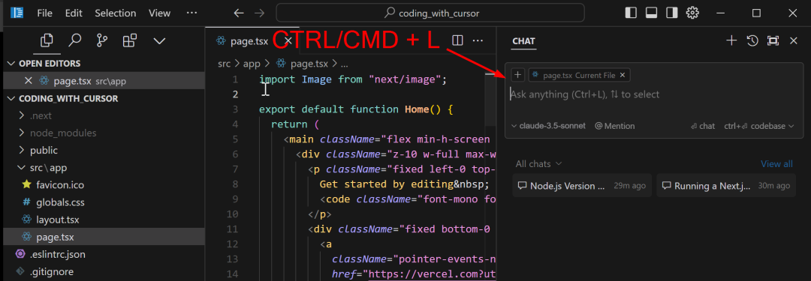Click the codebase submit option
This screenshot has width=811, height=281.
click(755, 126)
